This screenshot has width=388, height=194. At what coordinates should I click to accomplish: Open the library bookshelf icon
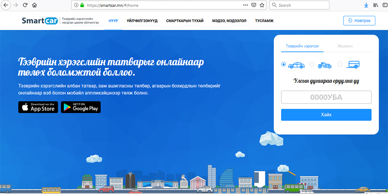click(375, 5)
